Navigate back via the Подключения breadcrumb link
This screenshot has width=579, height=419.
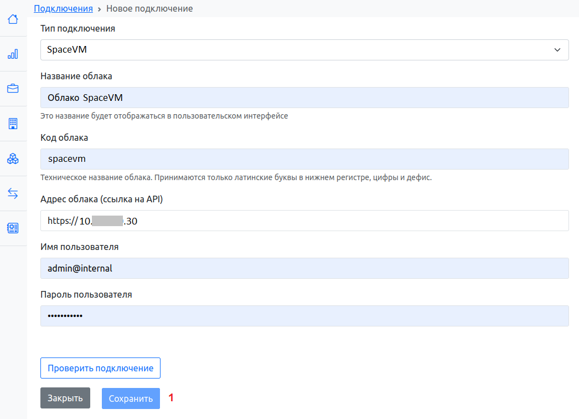pyautogui.click(x=63, y=9)
